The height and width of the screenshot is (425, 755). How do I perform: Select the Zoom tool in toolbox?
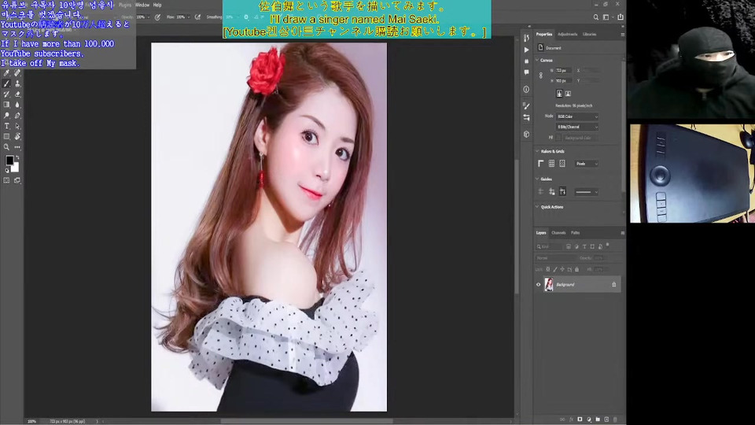(7, 147)
